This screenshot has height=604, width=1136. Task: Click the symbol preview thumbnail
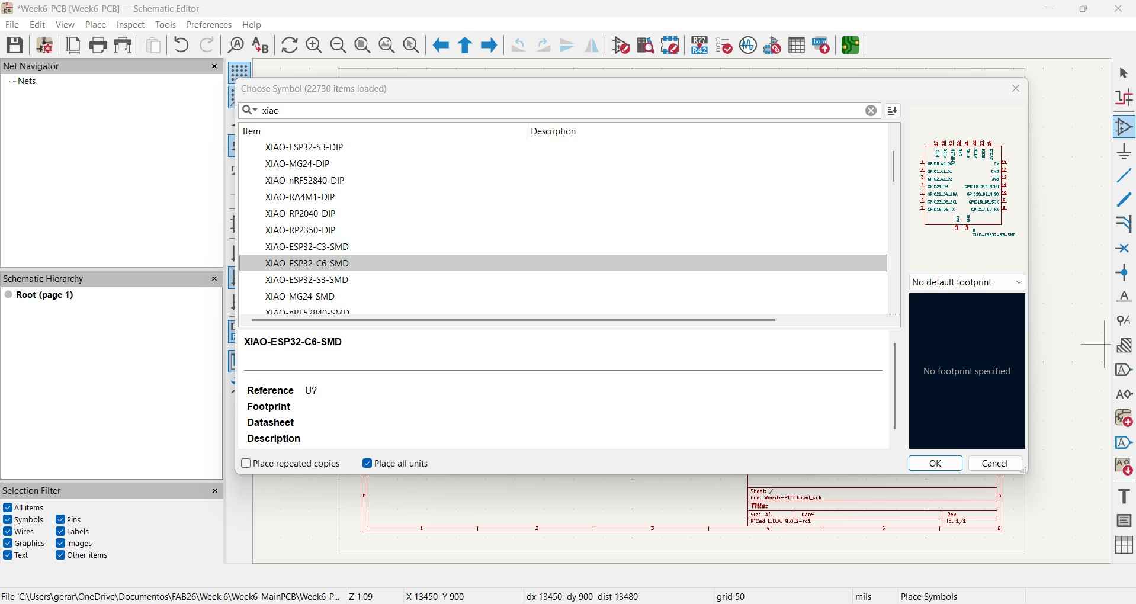coord(967,189)
